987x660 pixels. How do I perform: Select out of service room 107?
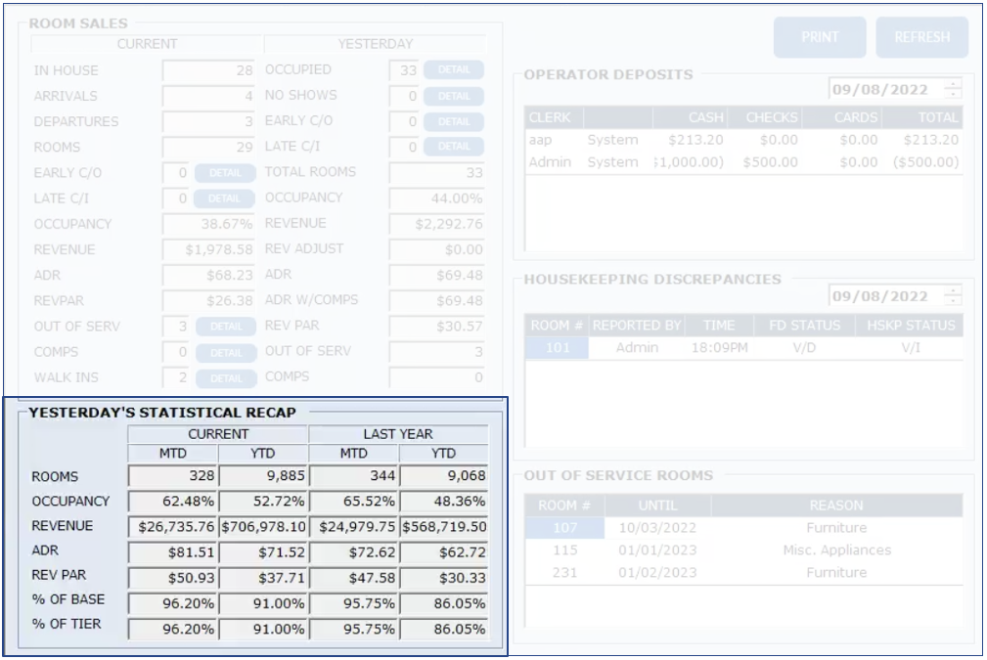point(564,528)
